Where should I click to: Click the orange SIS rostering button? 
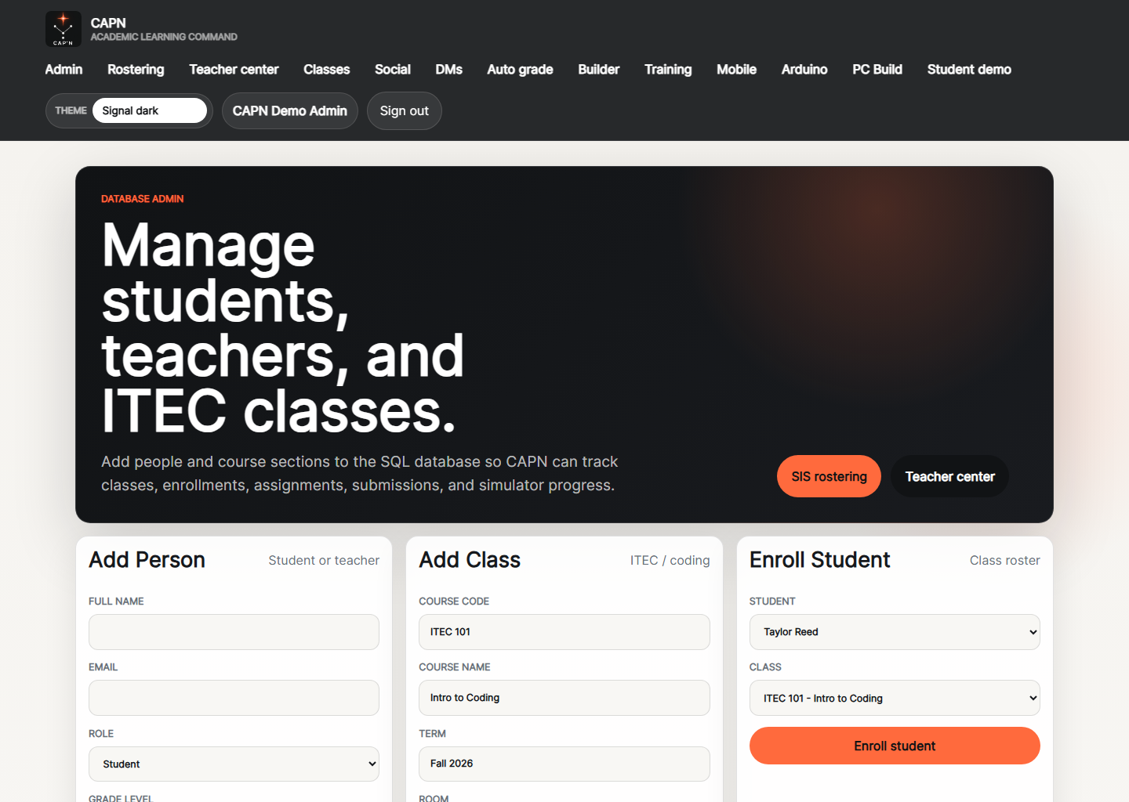[829, 476]
